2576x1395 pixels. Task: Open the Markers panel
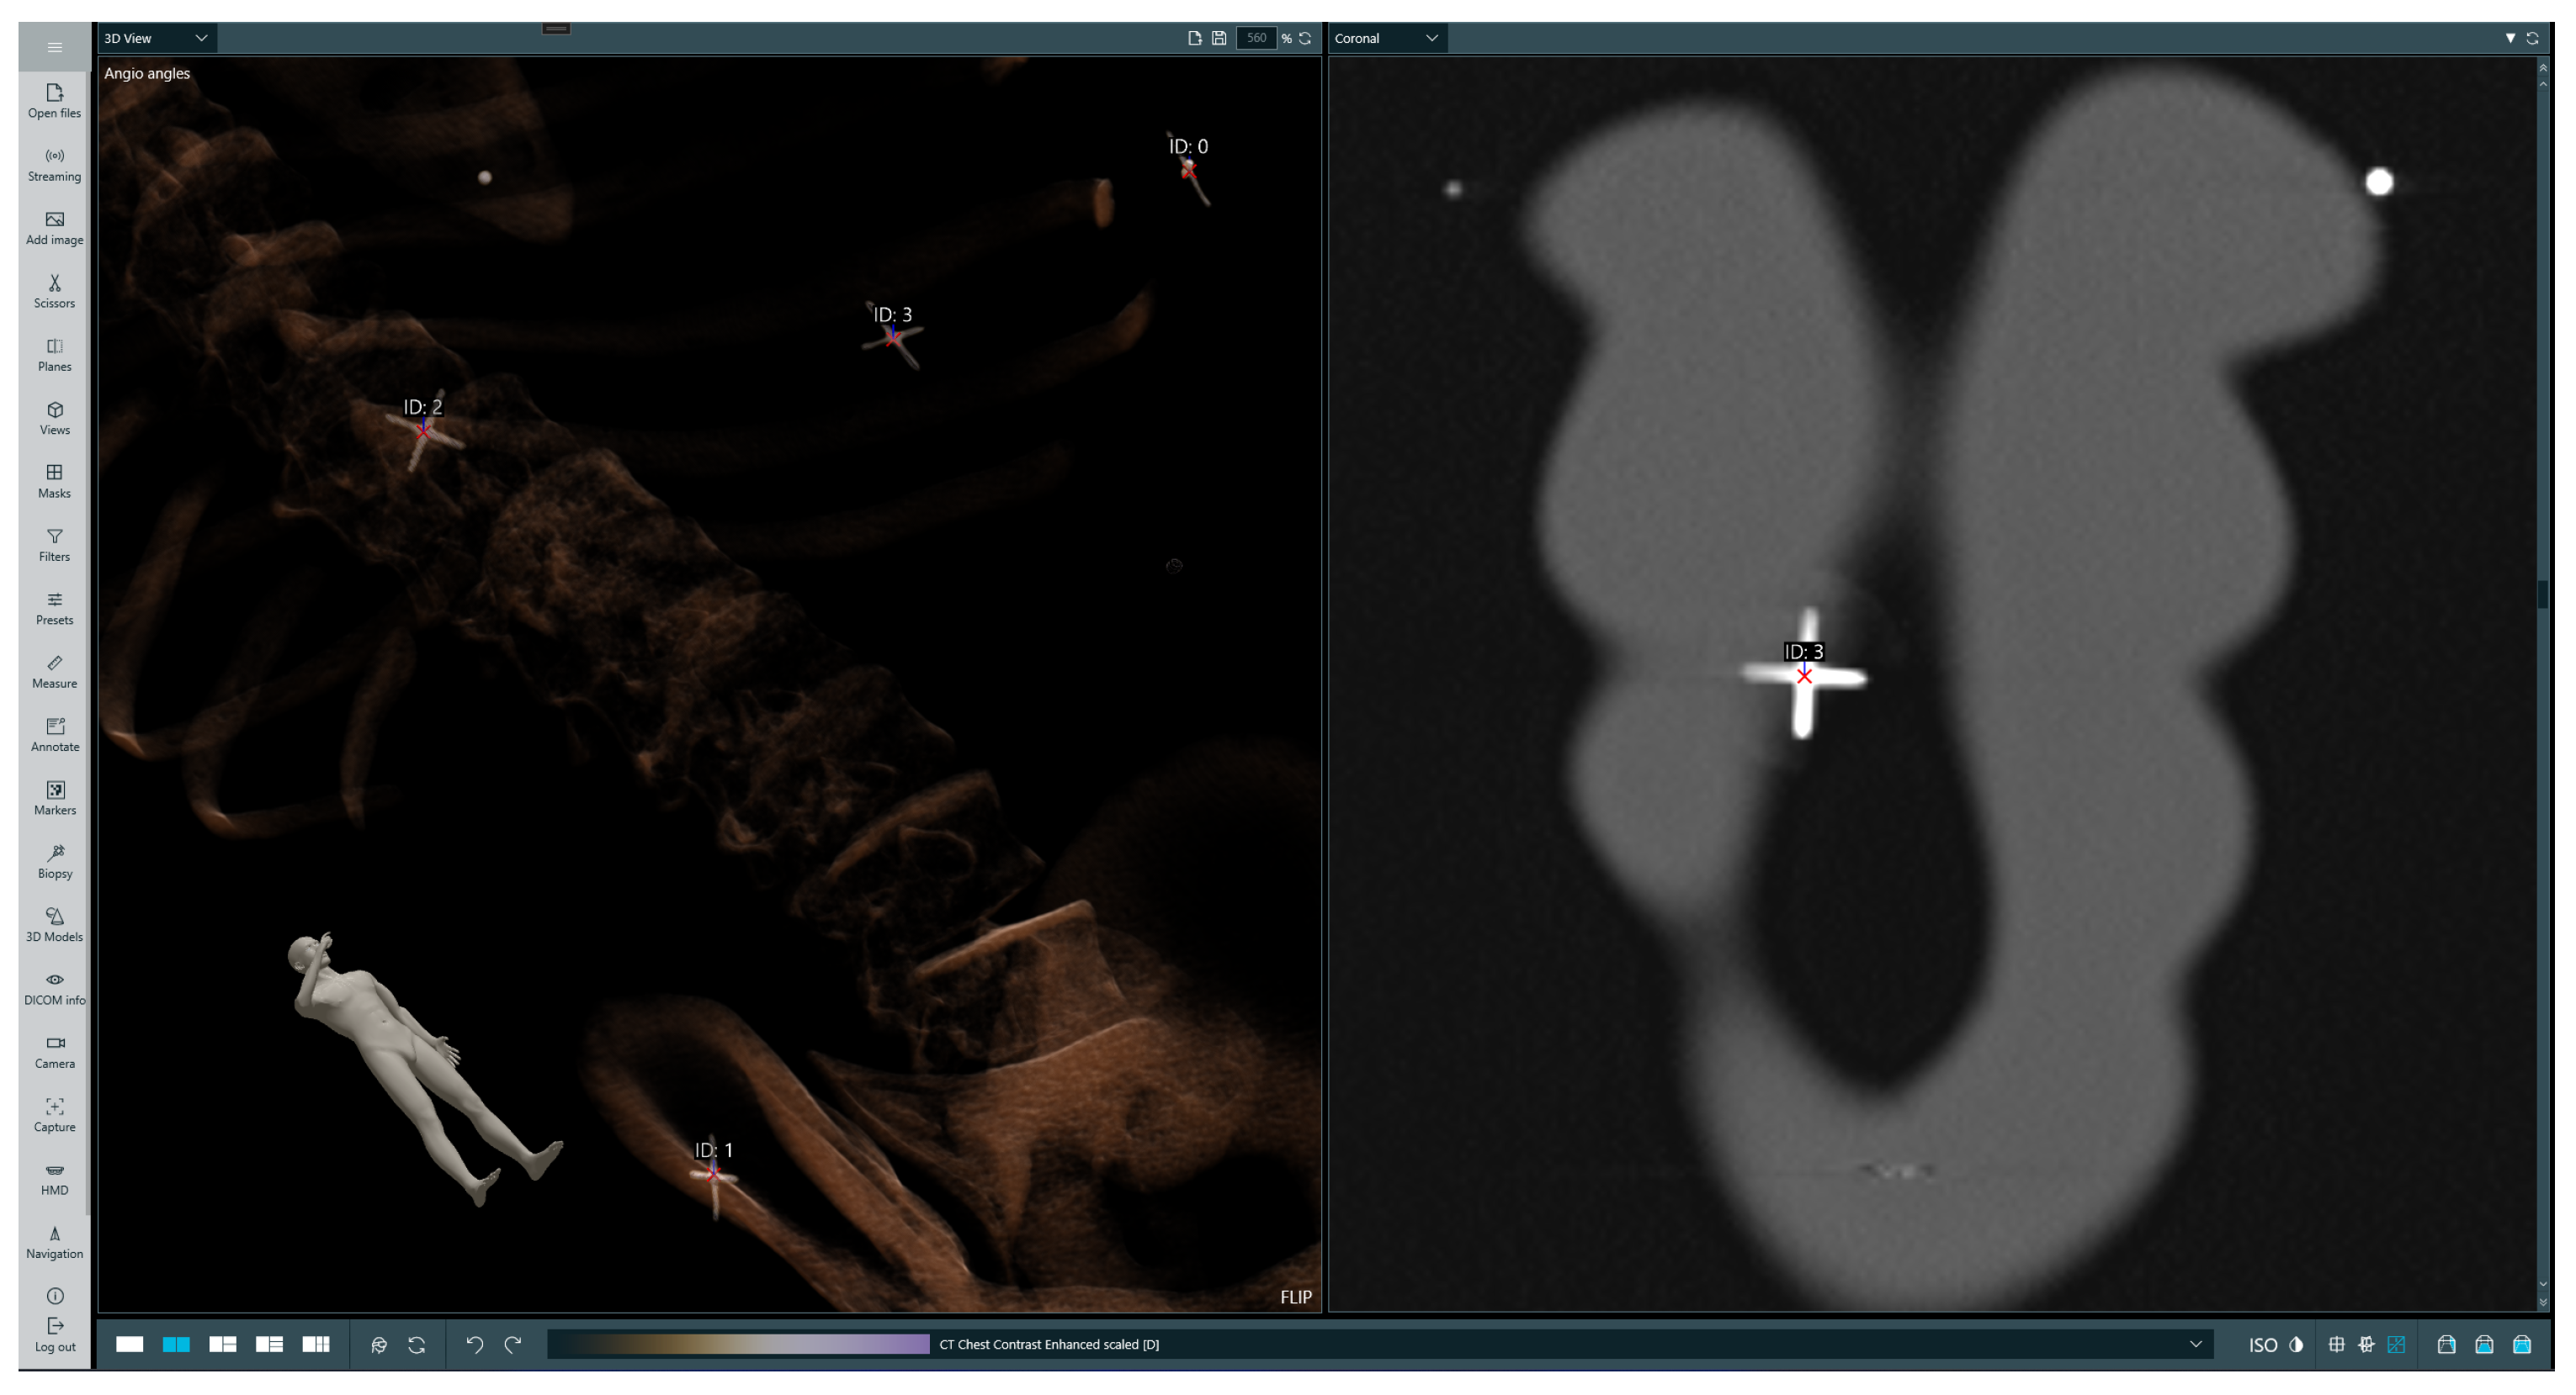pos(54,799)
